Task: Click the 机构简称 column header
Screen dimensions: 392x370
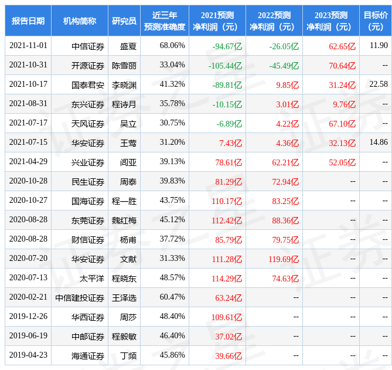Action: click(x=80, y=21)
